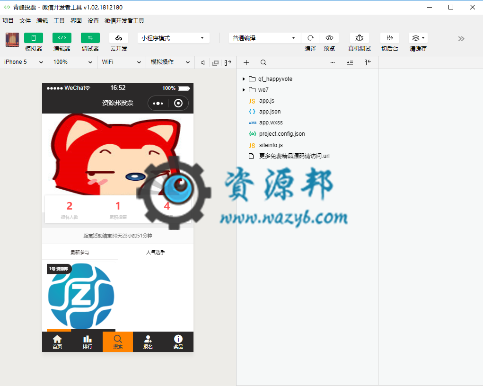Image resolution: width=483 pixels, height=386 pixels.
Task: Open the 工具 menu
Action: pyautogui.click(x=59, y=21)
